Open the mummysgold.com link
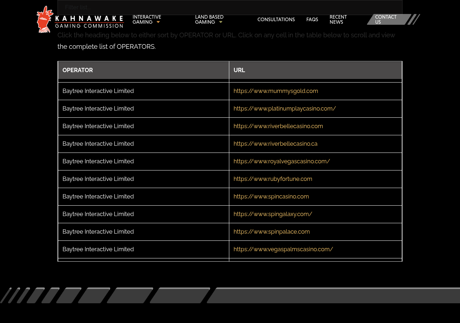This screenshot has width=460, height=323. (x=276, y=91)
